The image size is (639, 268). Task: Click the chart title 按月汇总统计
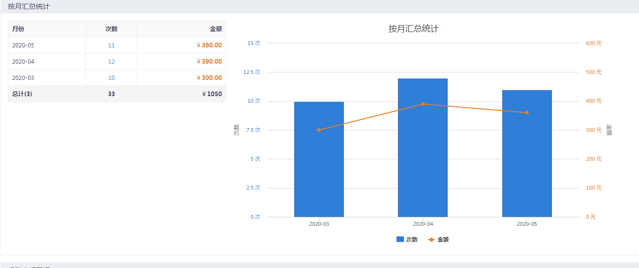point(413,29)
